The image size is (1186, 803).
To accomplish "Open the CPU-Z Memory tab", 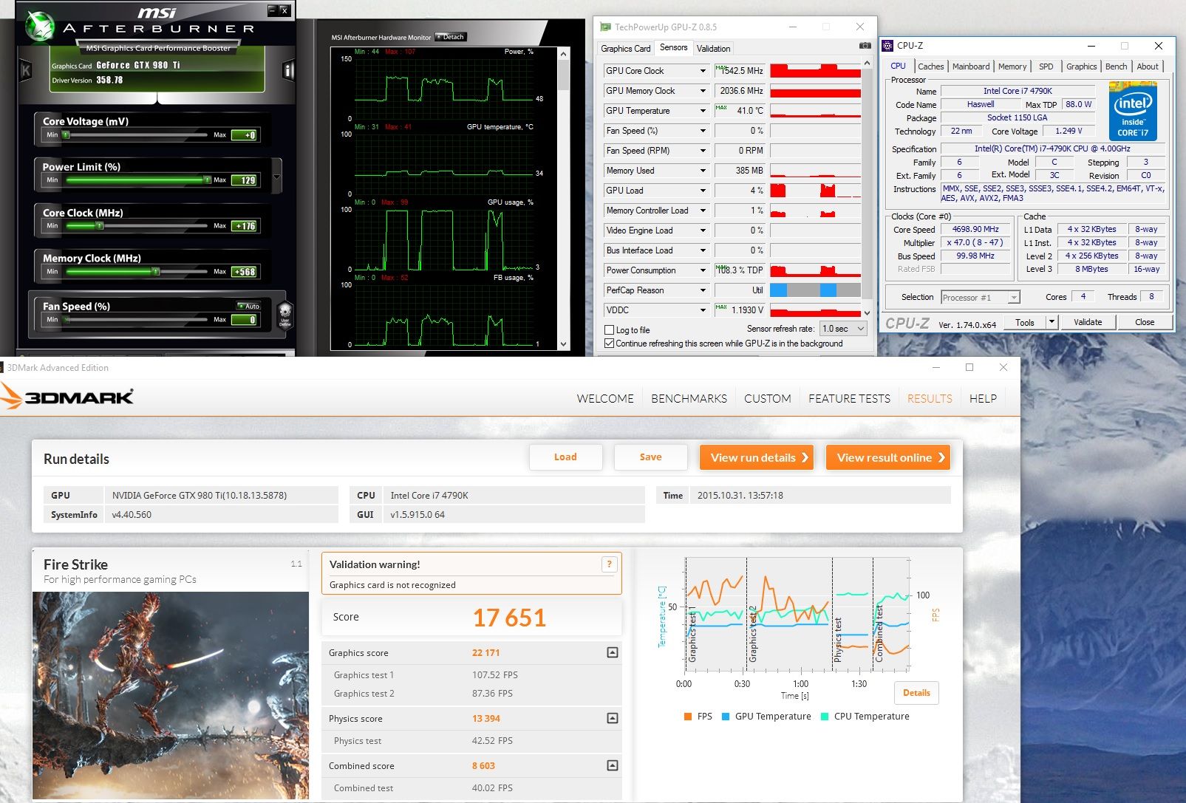I will point(1012,66).
